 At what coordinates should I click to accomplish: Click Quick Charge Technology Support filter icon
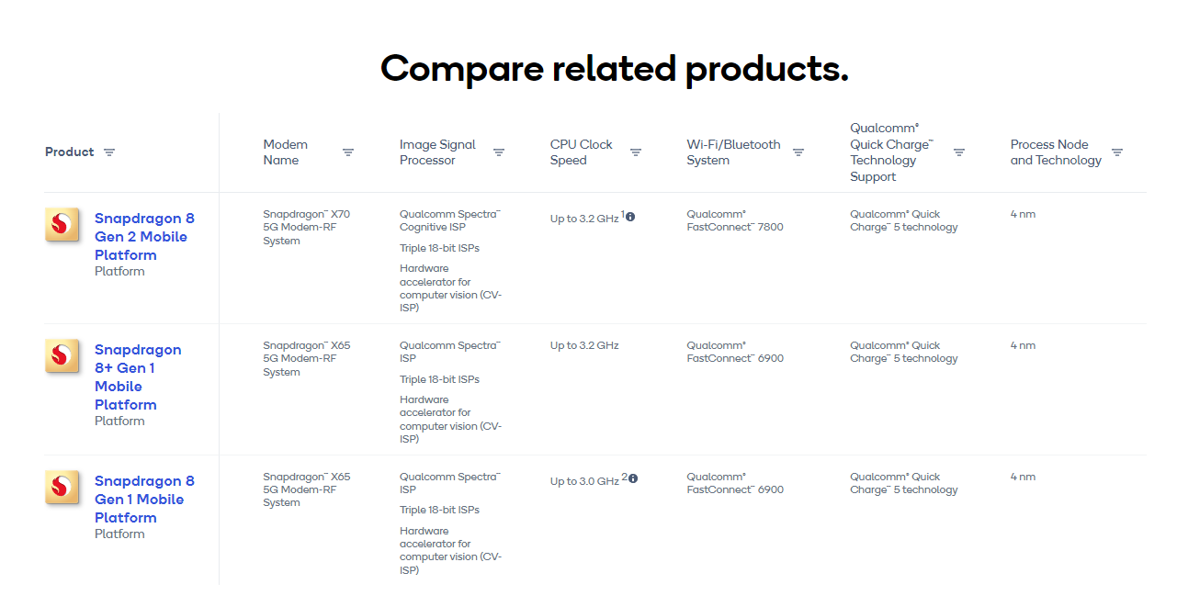click(x=959, y=152)
